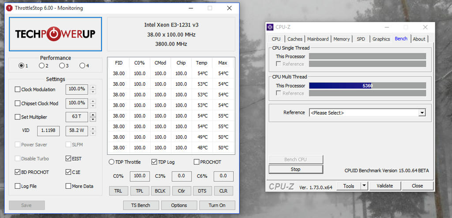Image resolution: width=452 pixels, height=218 pixels.
Task: Click the C6% 0.0 readout box
Action: (x=223, y=176)
